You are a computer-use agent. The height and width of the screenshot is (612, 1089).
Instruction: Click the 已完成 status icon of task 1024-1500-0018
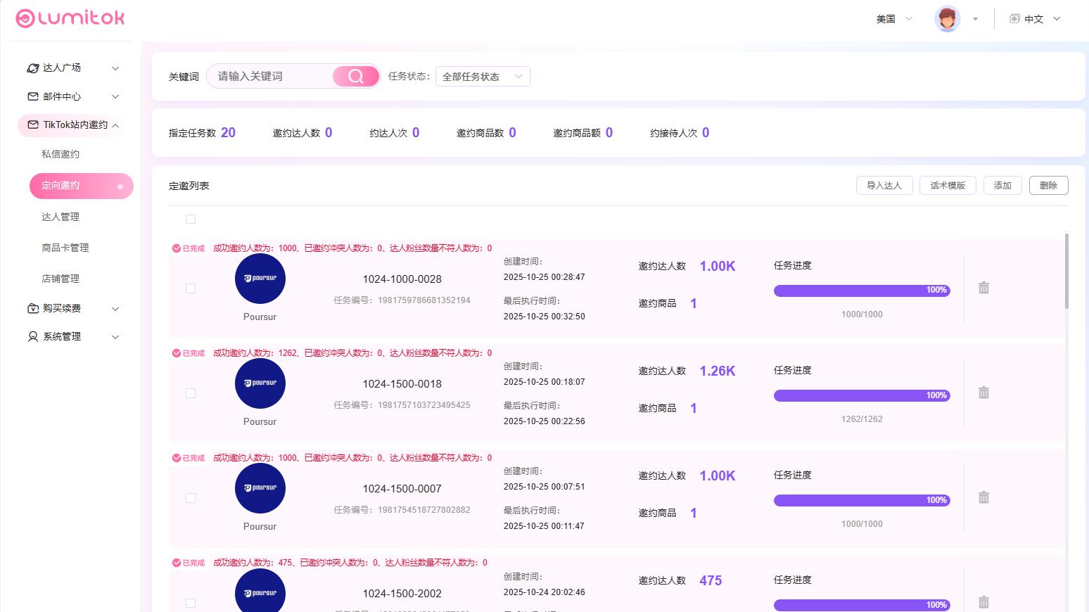(177, 353)
